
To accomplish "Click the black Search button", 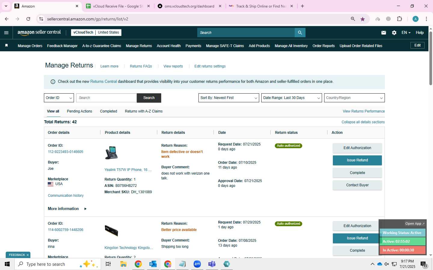I will tap(149, 98).
